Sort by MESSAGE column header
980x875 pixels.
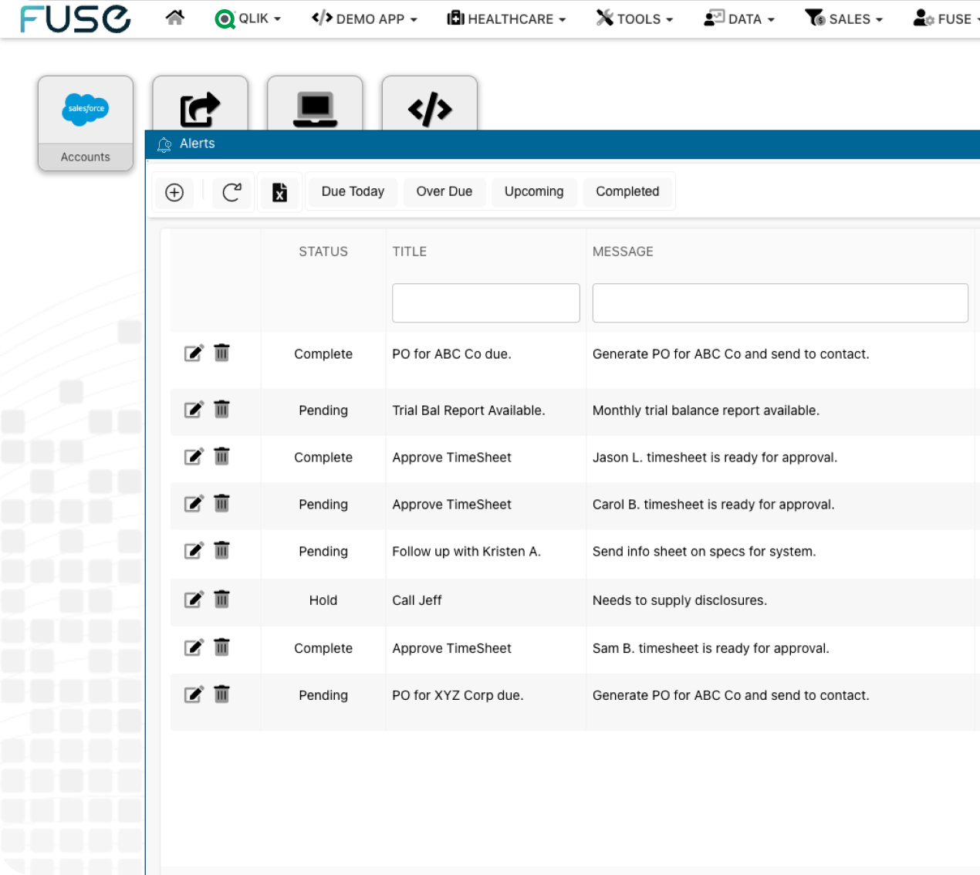click(x=623, y=252)
